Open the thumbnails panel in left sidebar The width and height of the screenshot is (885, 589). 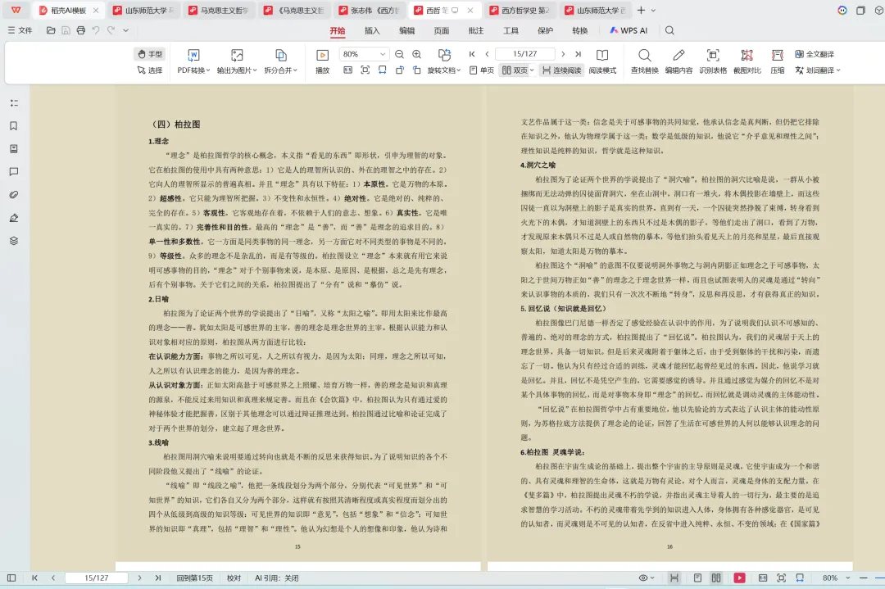point(14,149)
